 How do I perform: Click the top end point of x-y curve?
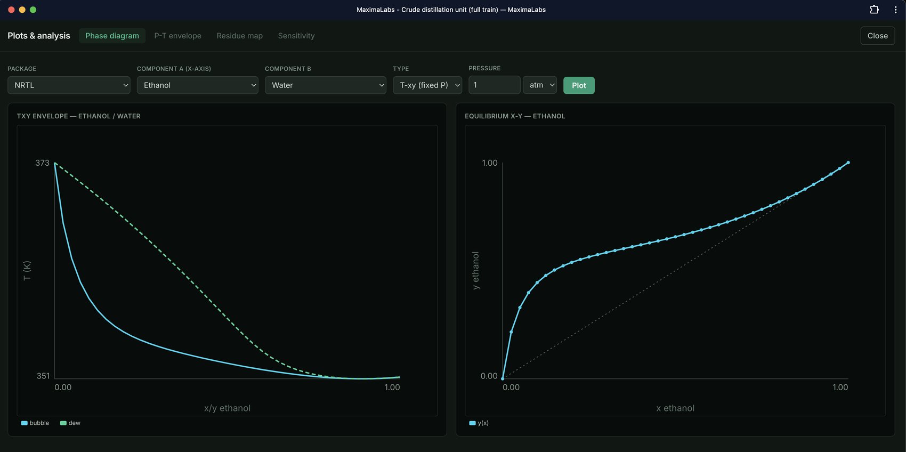coord(848,163)
